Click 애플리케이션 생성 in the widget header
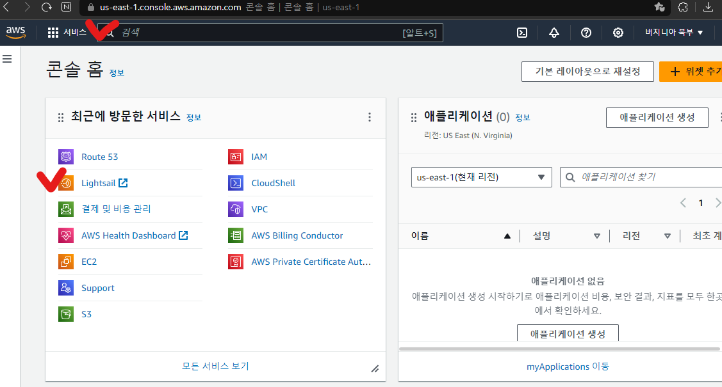Screen dimensions: 722x387 pos(657,118)
